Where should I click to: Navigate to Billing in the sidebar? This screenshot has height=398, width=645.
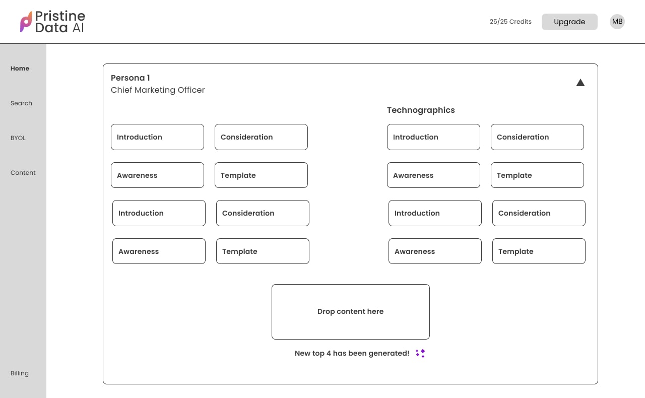point(20,373)
